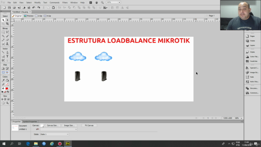The width and height of the screenshot is (261, 147).
Task: Click the Undo toolbar icon
Action: pyautogui.click(x=33, y=7)
